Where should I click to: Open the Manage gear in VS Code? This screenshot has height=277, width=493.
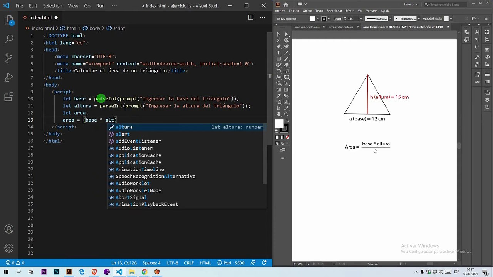click(x=9, y=248)
